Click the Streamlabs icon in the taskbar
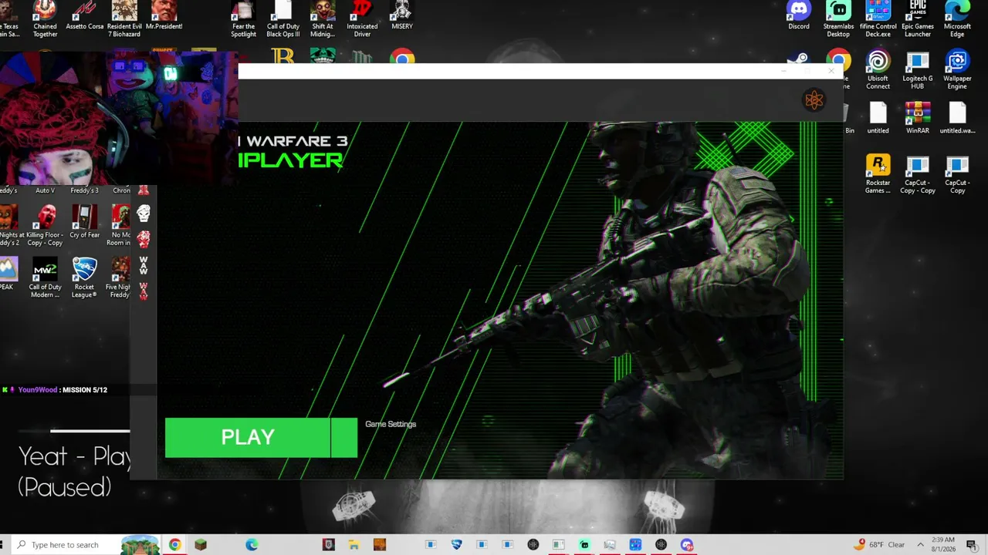Image resolution: width=988 pixels, height=555 pixels. click(x=584, y=545)
